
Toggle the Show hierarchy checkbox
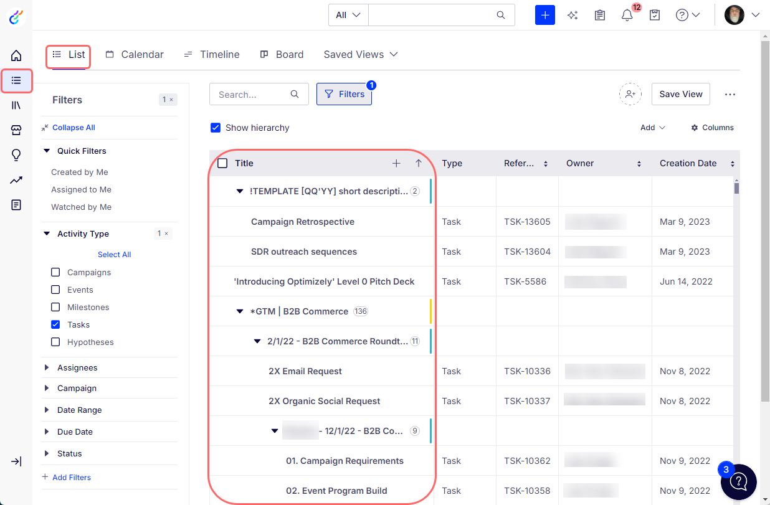click(216, 128)
